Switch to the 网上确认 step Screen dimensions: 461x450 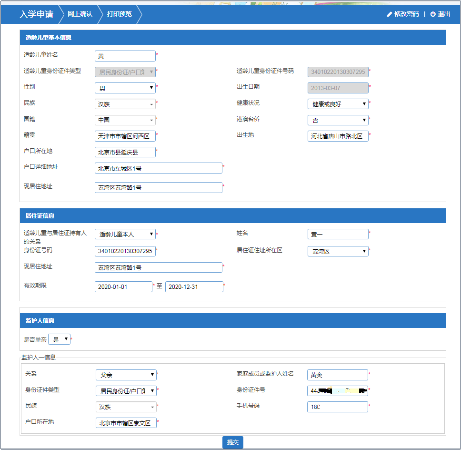click(x=80, y=14)
